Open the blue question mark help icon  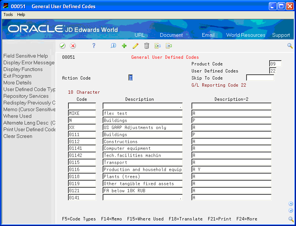(94, 46)
